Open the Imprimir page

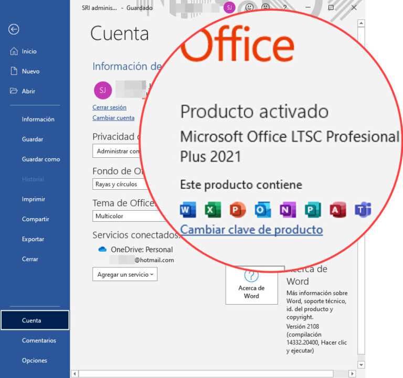pyautogui.click(x=34, y=199)
